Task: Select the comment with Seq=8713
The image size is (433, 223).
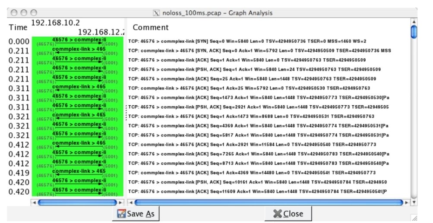Action: coord(259,163)
